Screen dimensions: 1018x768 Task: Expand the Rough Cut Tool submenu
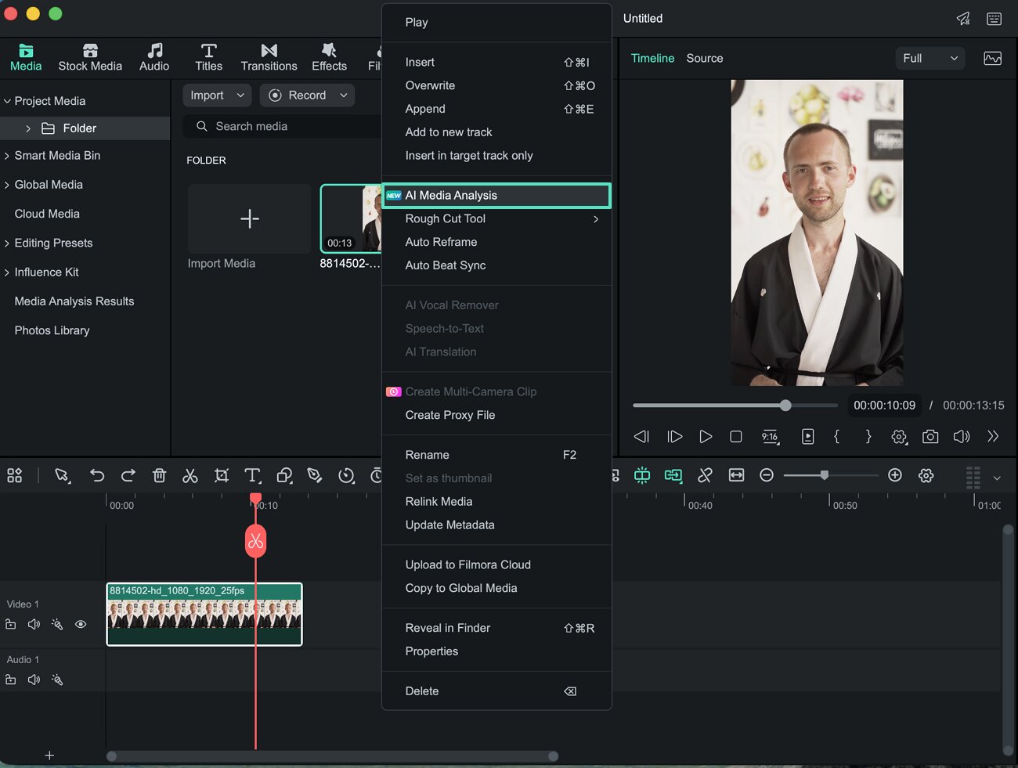pyautogui.click(x=496, y=219)
